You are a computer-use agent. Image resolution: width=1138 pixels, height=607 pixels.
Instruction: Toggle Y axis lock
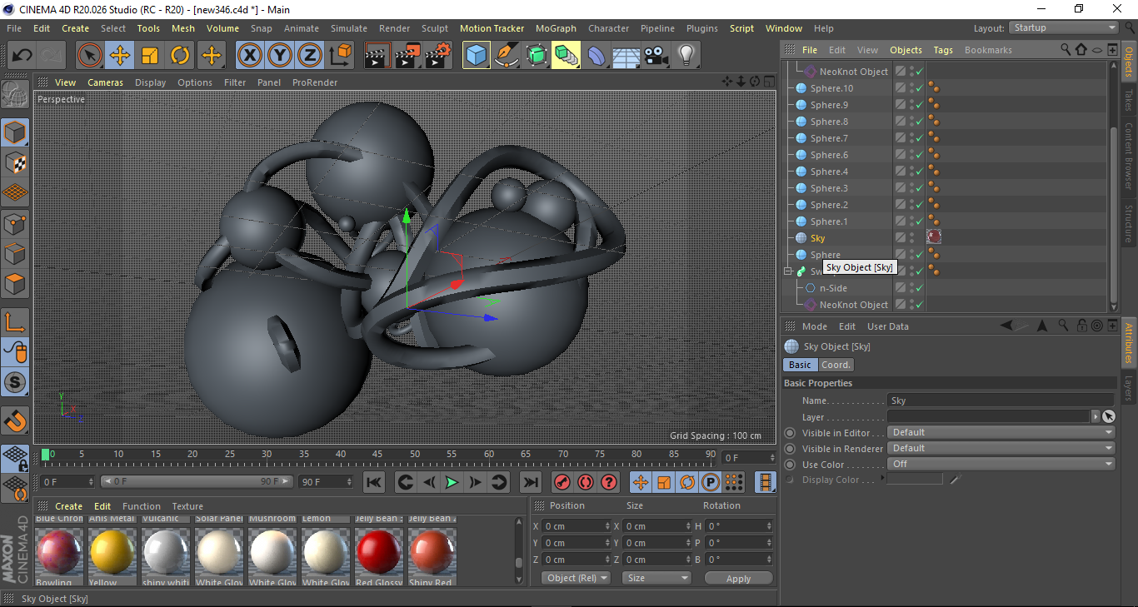tap(280, 56)
